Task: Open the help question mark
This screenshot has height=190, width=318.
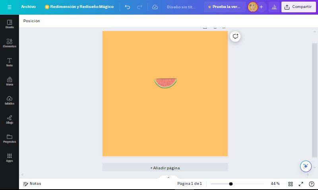Action: pyautogui.click(x=311, y=184)
